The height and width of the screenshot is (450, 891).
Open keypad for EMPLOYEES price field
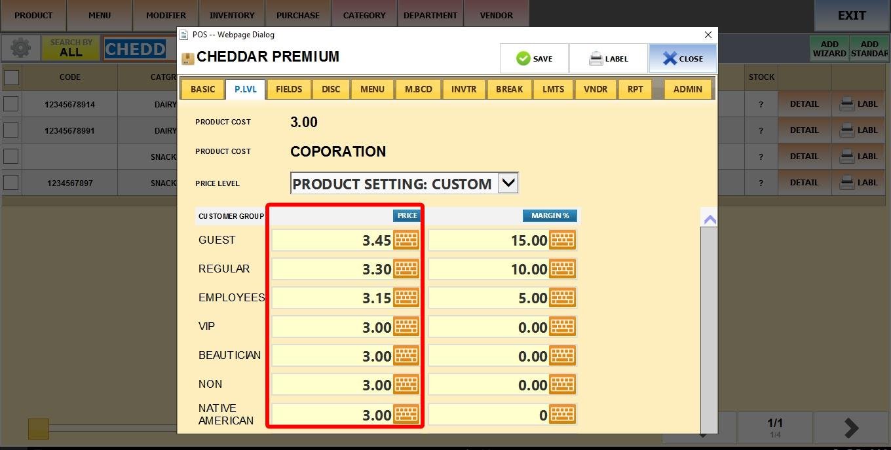[x=406, y=298]
